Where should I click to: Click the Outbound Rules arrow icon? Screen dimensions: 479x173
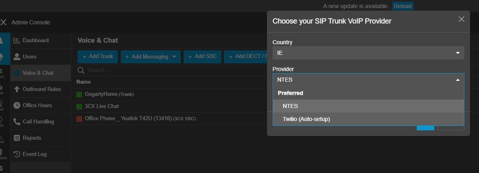click(17, 89)
